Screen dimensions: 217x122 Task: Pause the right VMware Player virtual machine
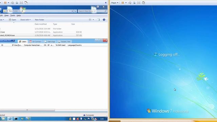123,3
